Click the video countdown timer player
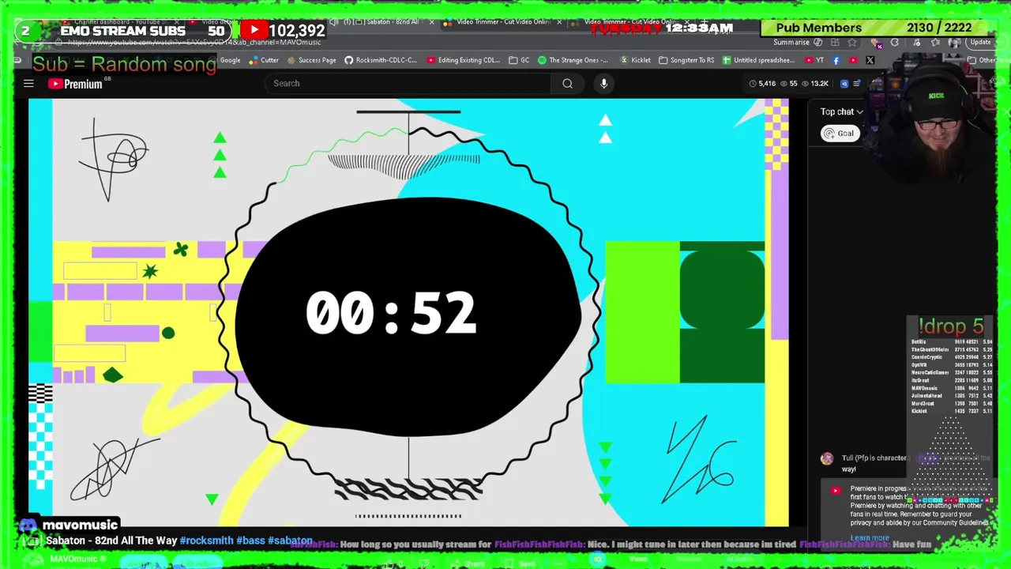Viewport: 1011px width, 569px height. pos(408,312)
